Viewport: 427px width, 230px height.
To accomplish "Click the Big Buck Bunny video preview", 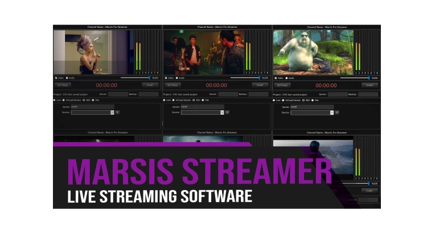I will [313, 52].
